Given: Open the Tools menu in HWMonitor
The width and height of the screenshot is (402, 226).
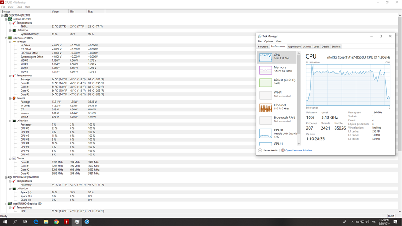Looking at the screenshot, I should (19, 7).
